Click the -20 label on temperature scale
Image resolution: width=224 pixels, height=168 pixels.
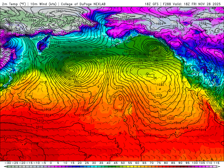point(22,163)
